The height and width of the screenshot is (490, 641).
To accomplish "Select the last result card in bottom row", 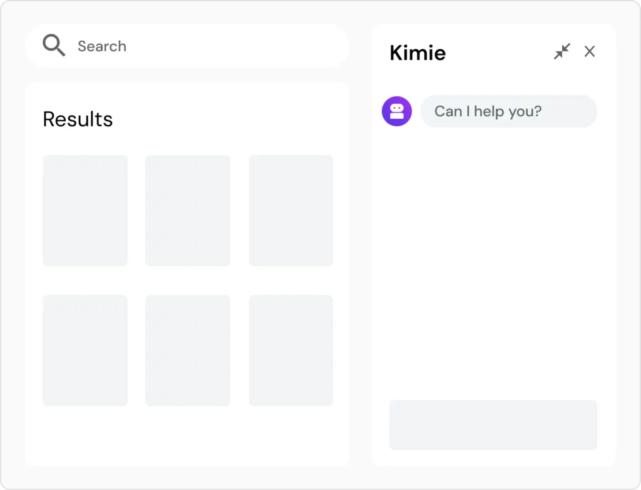I will pos(291,351).
